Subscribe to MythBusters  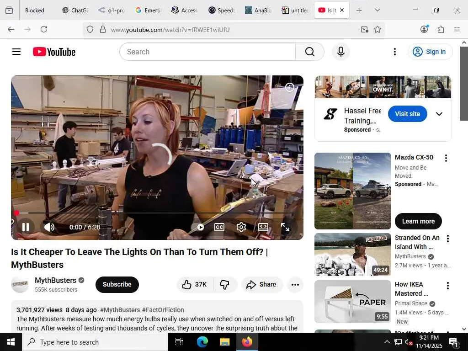coord(117,284)
